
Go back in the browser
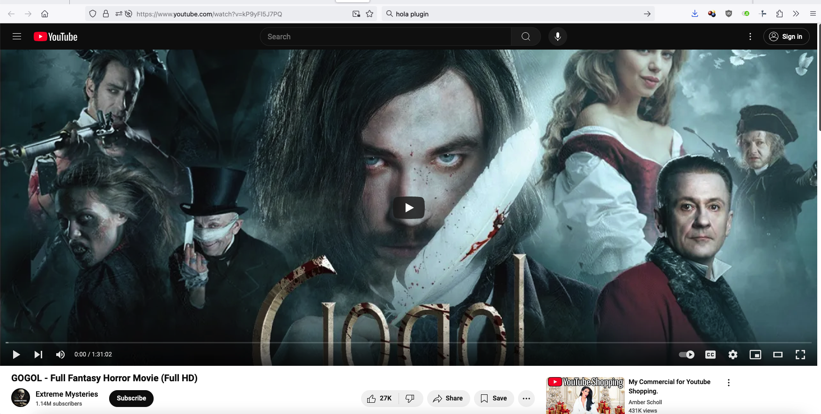11,14
